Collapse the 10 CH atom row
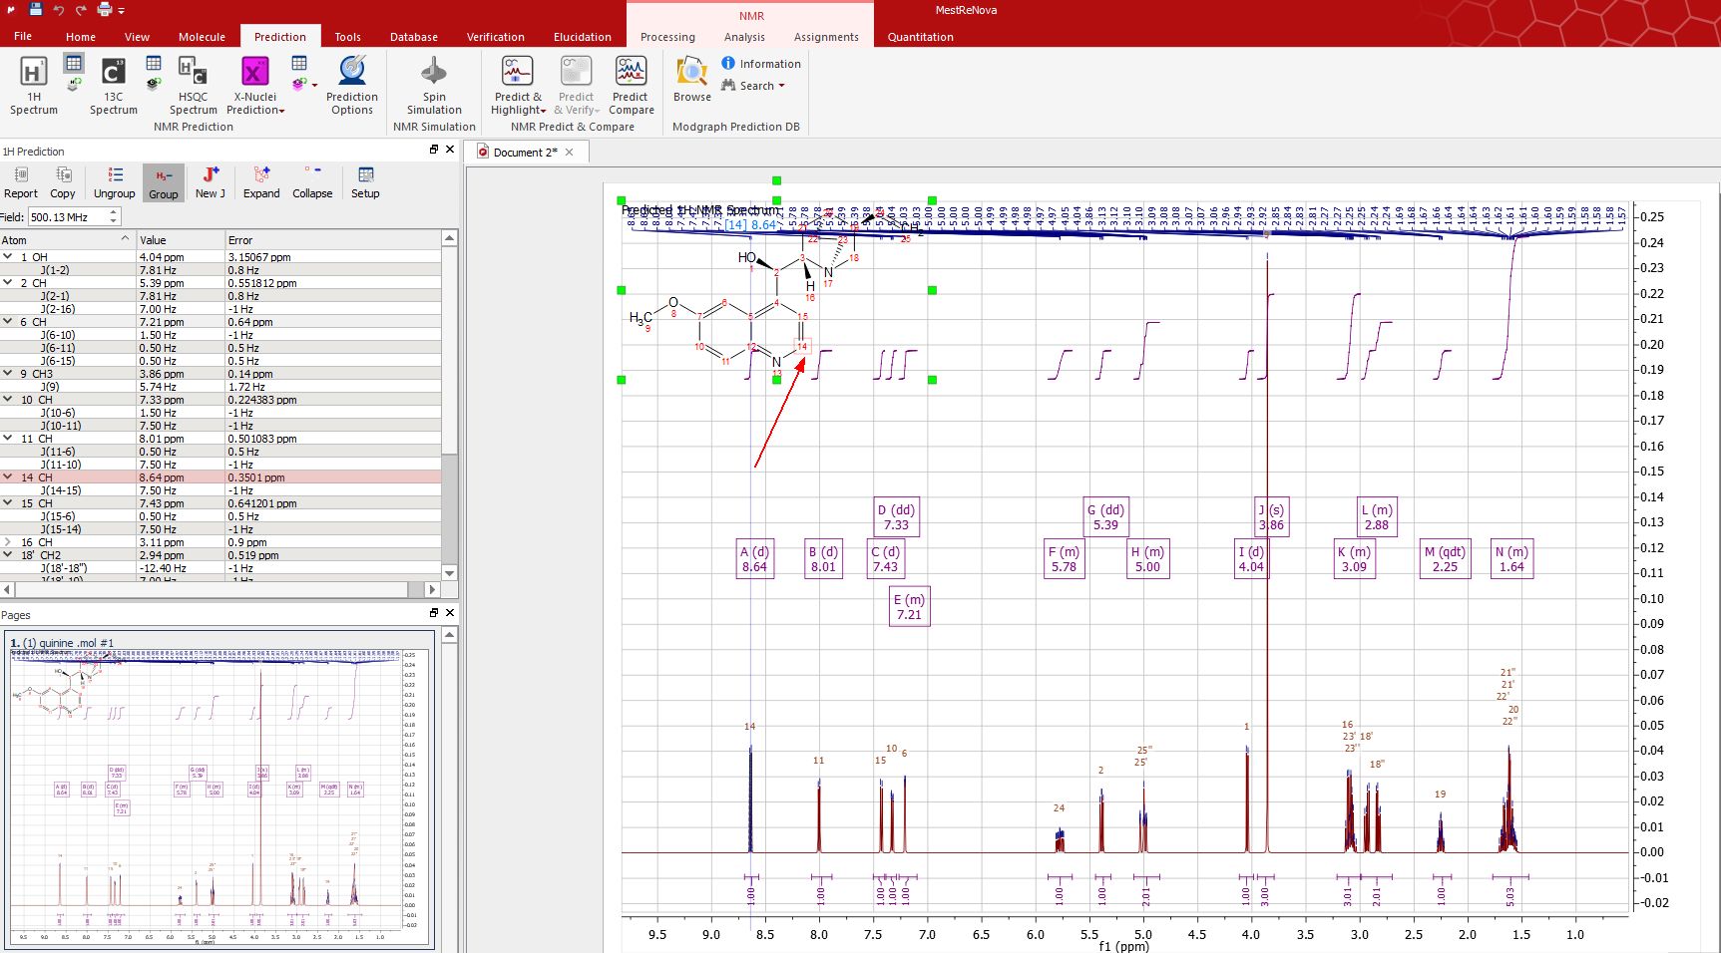1721x953 pixels. pyautogui.click(x=8, y=399)
